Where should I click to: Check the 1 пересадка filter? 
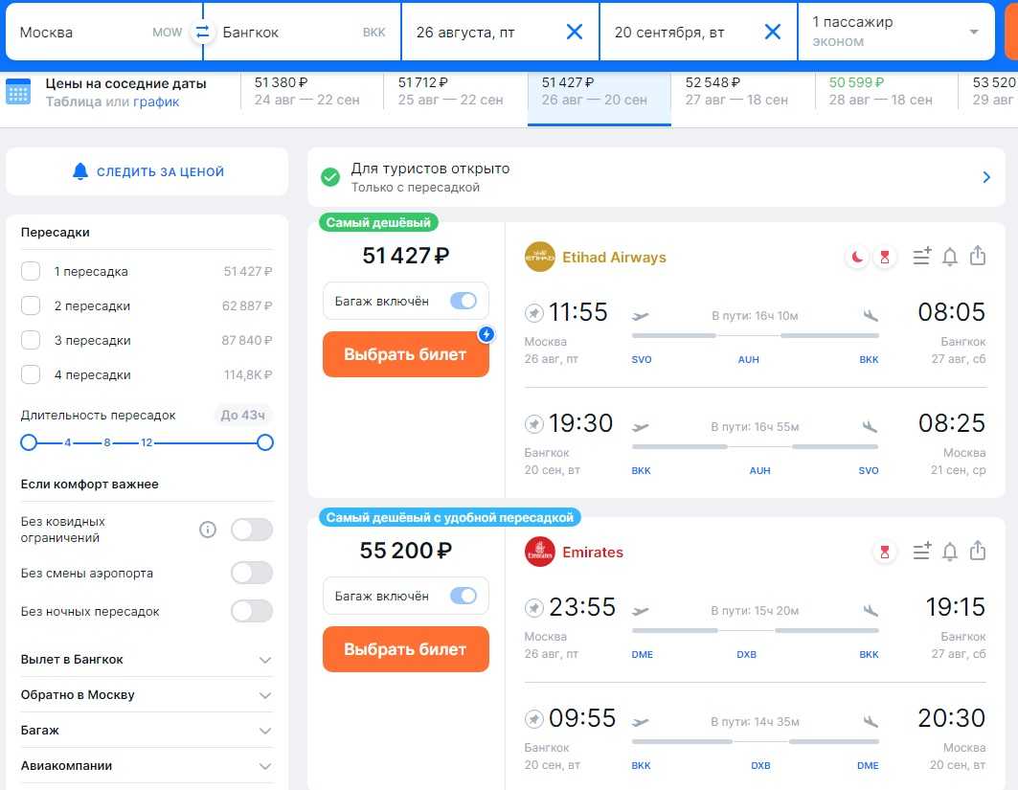[31, 272]
